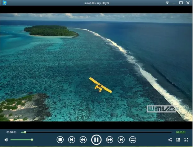The image size is (193, 147).
Task: Click the remaining time 00:00:01
Action: (181, 132)
